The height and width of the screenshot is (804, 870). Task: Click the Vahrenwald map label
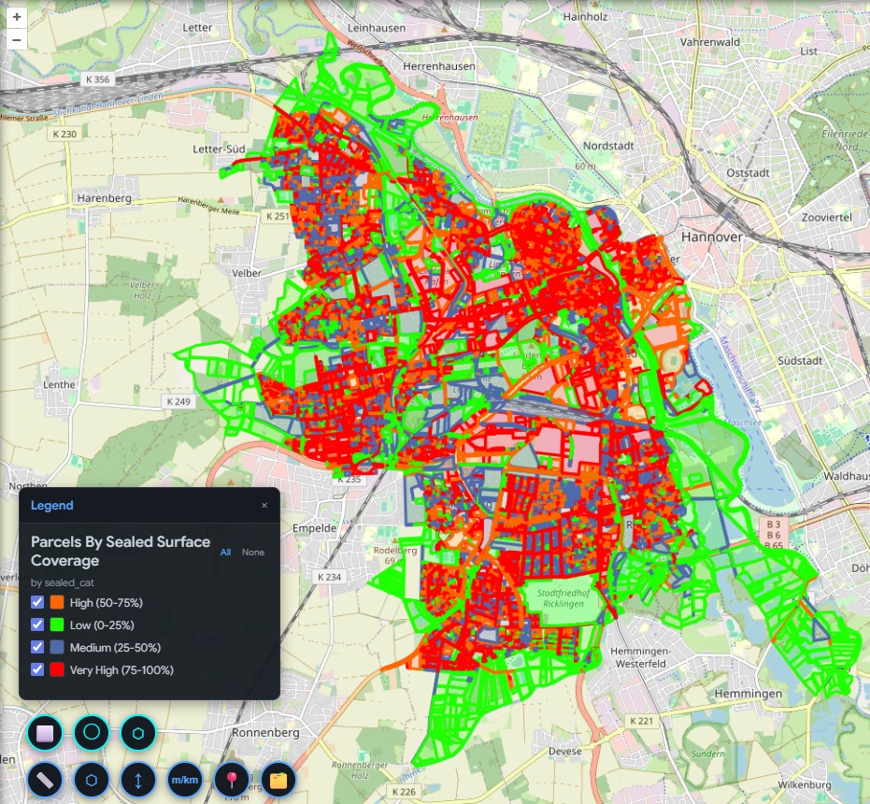(x=710, y=42)
